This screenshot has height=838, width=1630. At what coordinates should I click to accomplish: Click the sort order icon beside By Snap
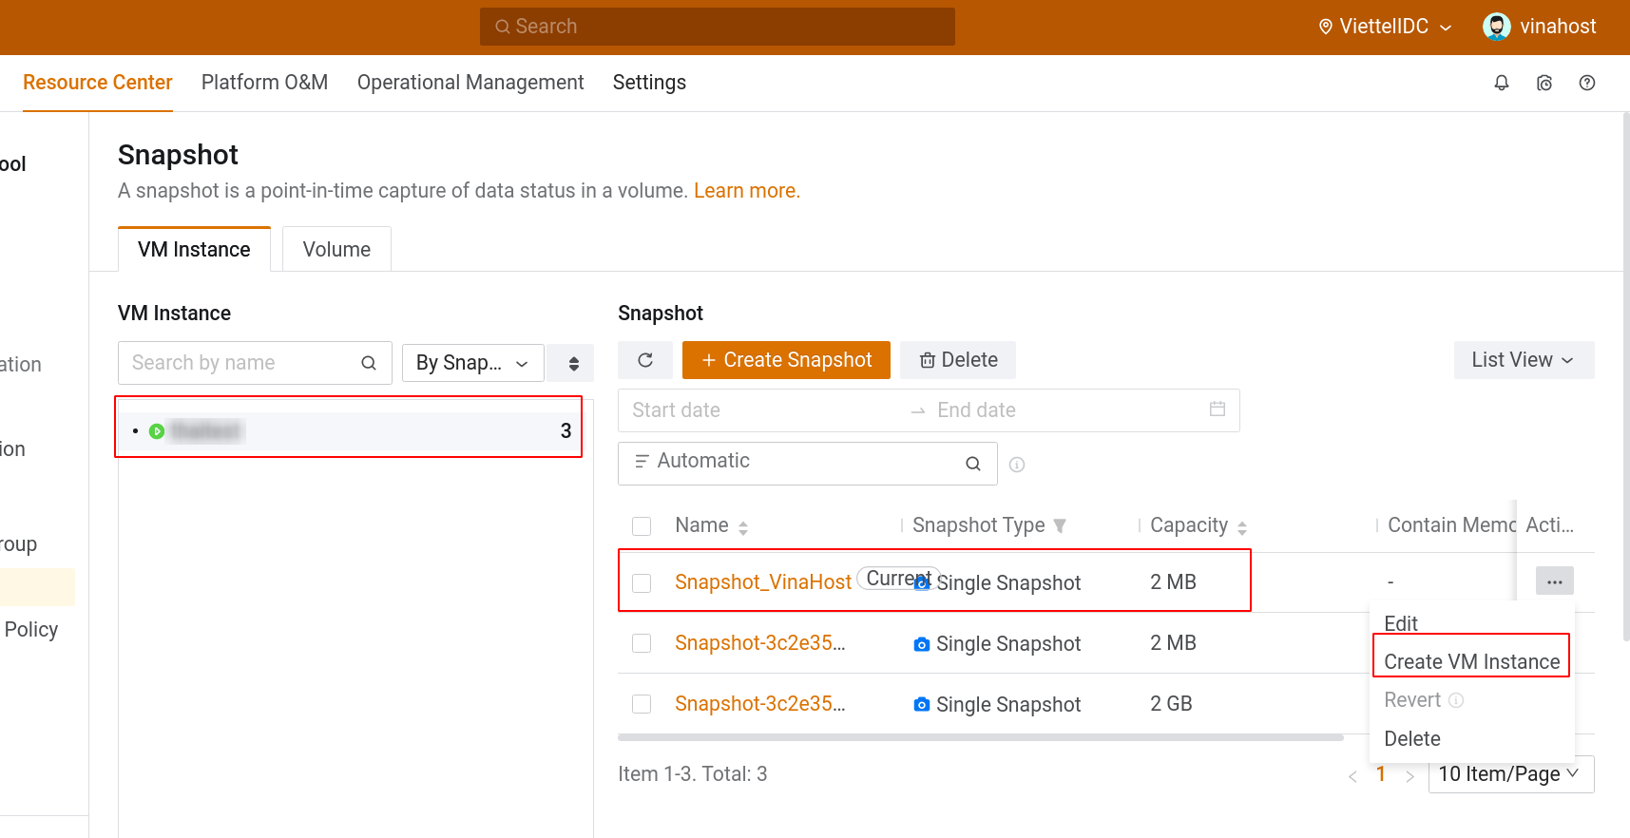tap(573, 363)
